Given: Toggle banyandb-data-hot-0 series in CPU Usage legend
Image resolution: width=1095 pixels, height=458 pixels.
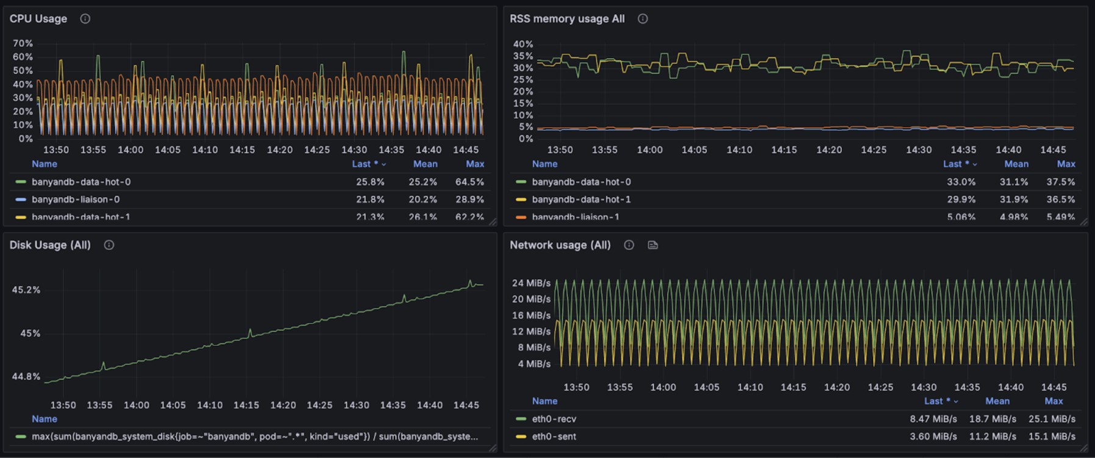Looking at the screenshot, I should (81, 182).
